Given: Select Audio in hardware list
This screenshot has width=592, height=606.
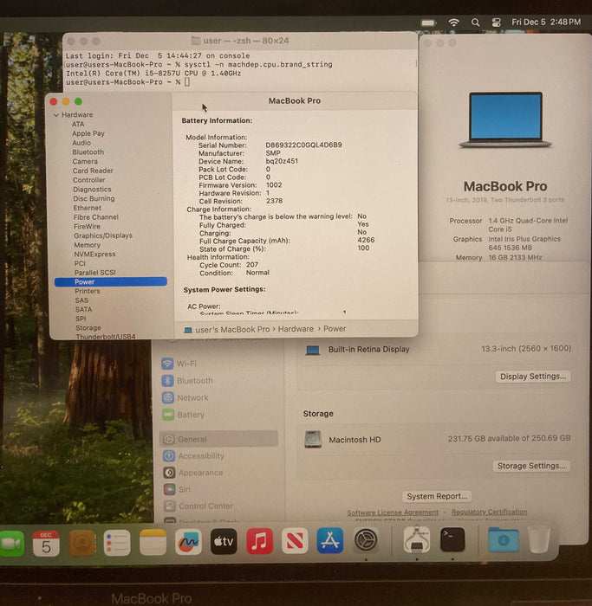Looking at the screenshot, I should coord(81,143).
